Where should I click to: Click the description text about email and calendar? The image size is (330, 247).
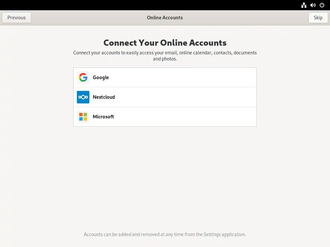click(165, 56)
